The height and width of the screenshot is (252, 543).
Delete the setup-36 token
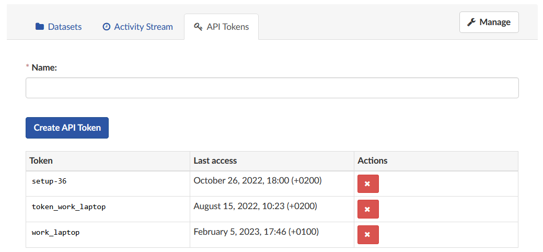tap(368, 184)
